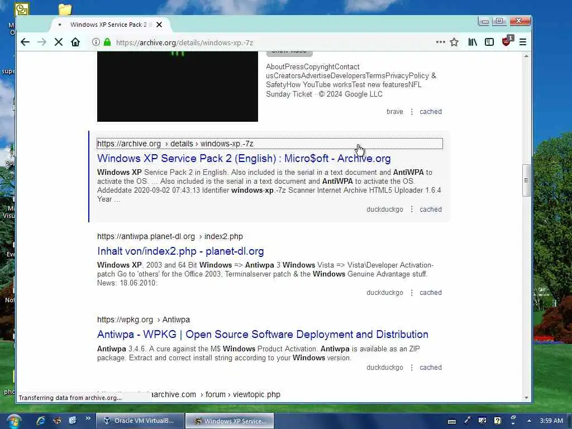
Task: Open the Windows Start orb
Action: pos(13,421)
